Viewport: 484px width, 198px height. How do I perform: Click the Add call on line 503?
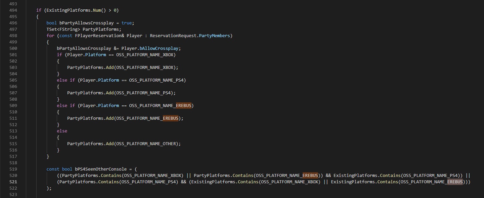point(109,67)
